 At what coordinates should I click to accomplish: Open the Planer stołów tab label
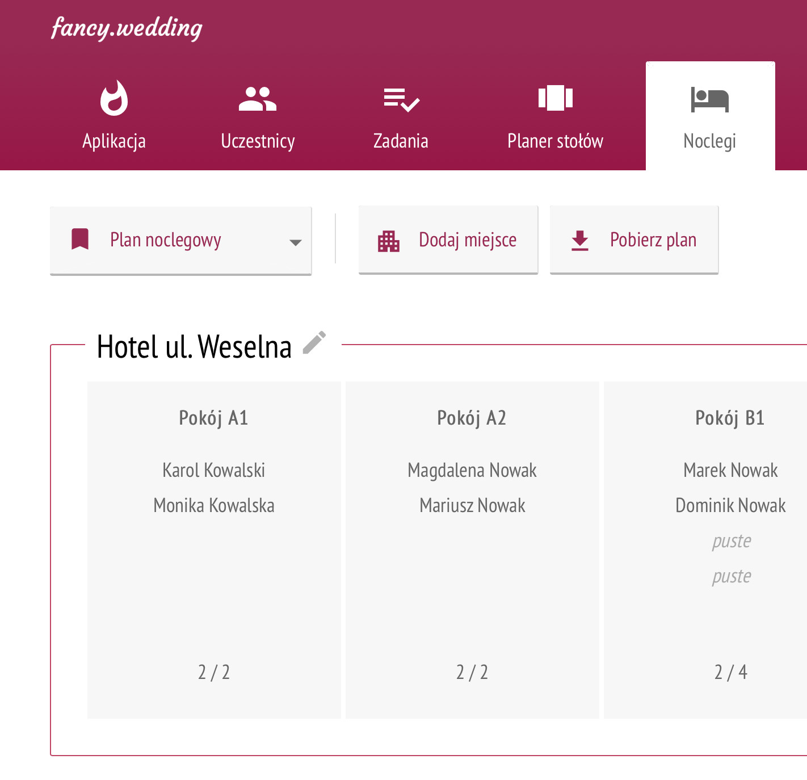[555, 141]
